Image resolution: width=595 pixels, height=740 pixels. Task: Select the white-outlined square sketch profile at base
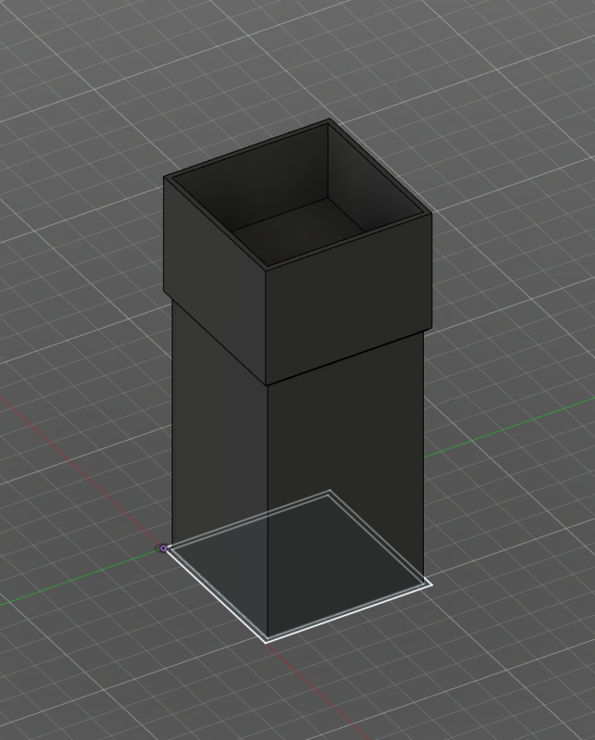click(x=299, y=566)
